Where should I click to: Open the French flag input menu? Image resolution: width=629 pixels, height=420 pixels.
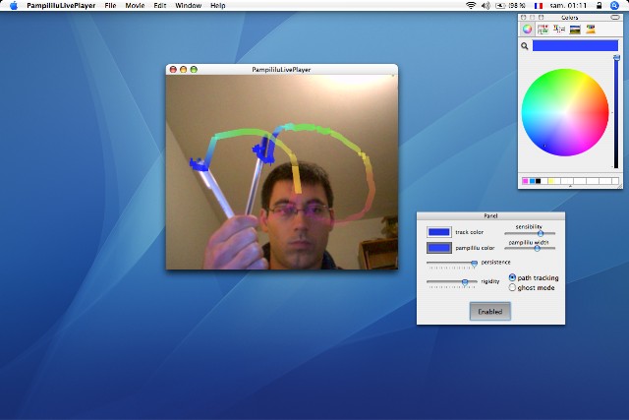click(539, 6)
